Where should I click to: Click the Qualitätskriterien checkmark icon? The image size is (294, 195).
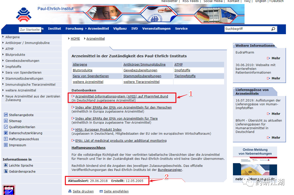click(6, 127)
